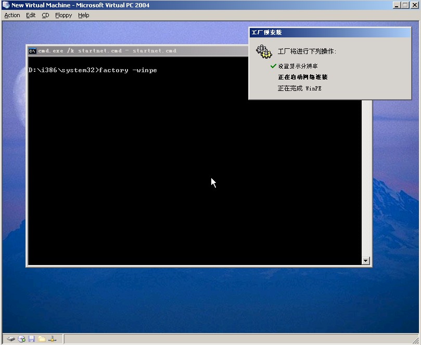
Task: Open the Floppy menu
Action: (x=63, y=15)
